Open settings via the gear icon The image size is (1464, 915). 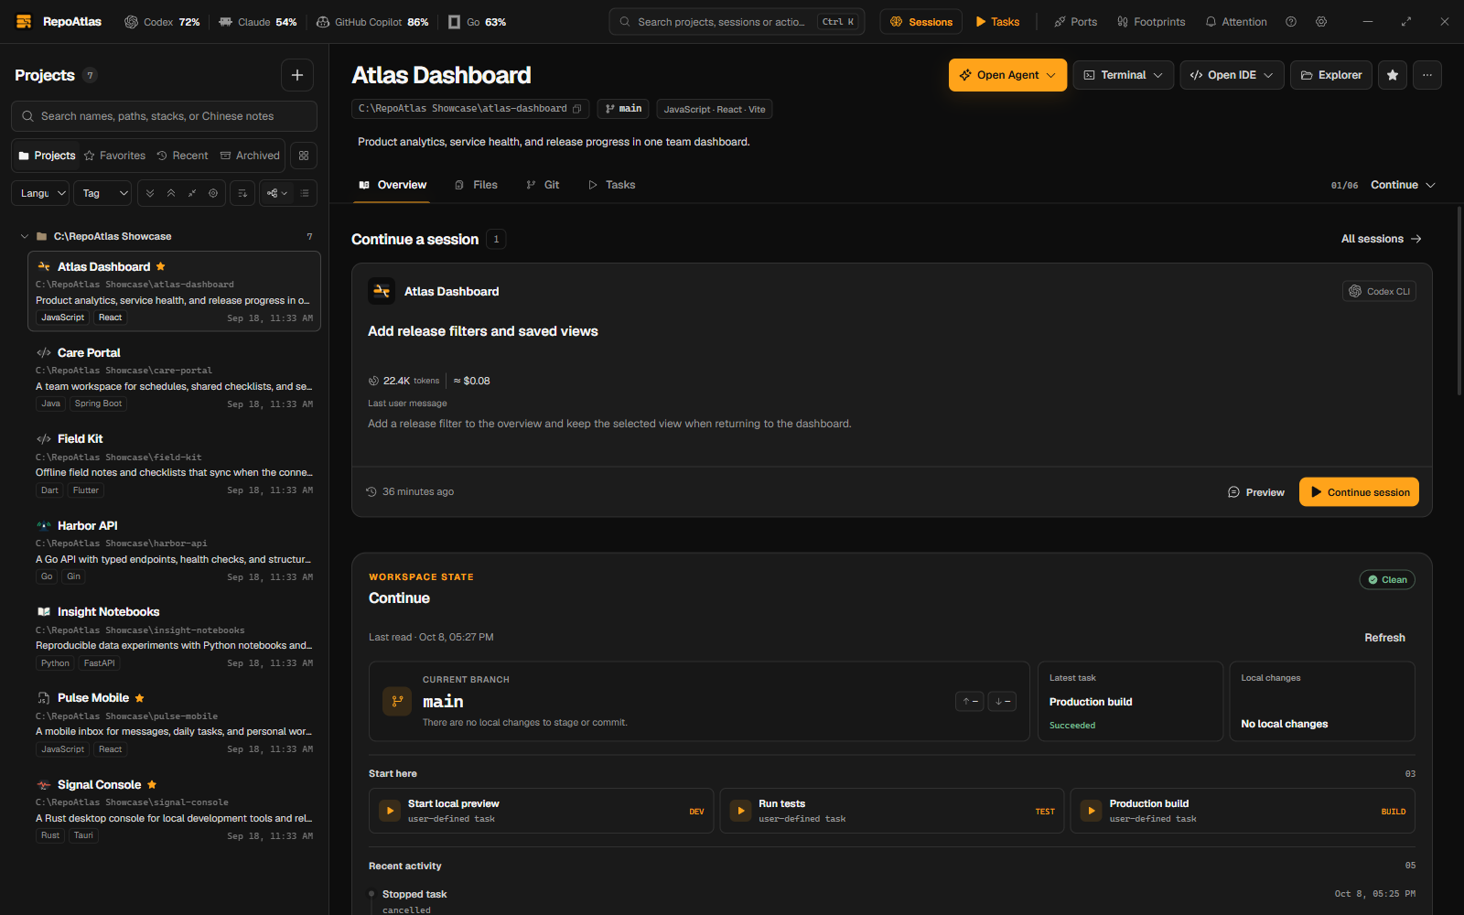point(1321,22)
